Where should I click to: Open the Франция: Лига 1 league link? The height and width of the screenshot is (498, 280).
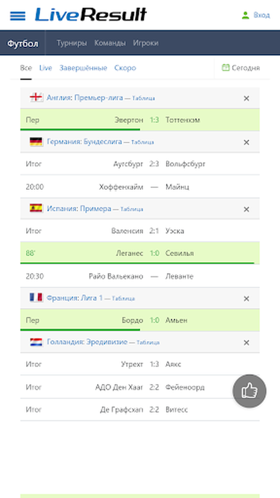(75, 298)
